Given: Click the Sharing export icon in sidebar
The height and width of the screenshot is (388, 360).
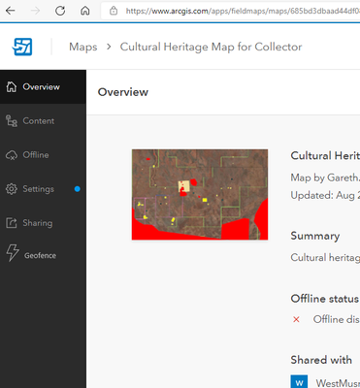Looking at the screenshot, I should coord(12,223).
